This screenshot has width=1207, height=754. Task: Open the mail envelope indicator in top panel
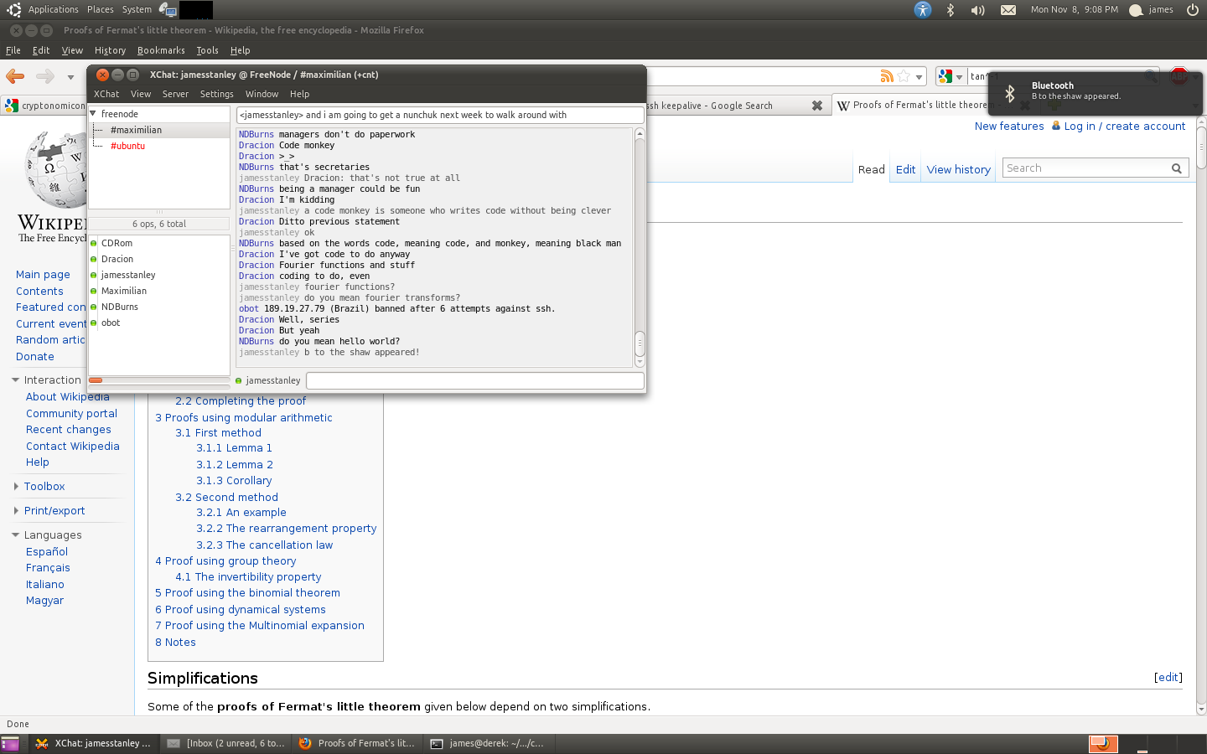coord(1008,10)
